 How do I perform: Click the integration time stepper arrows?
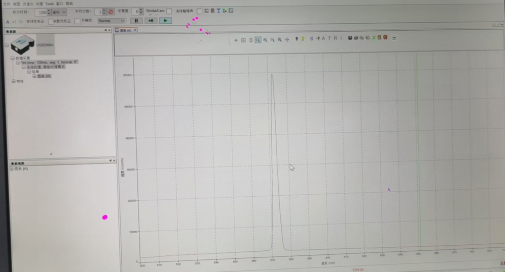[49, 13]
